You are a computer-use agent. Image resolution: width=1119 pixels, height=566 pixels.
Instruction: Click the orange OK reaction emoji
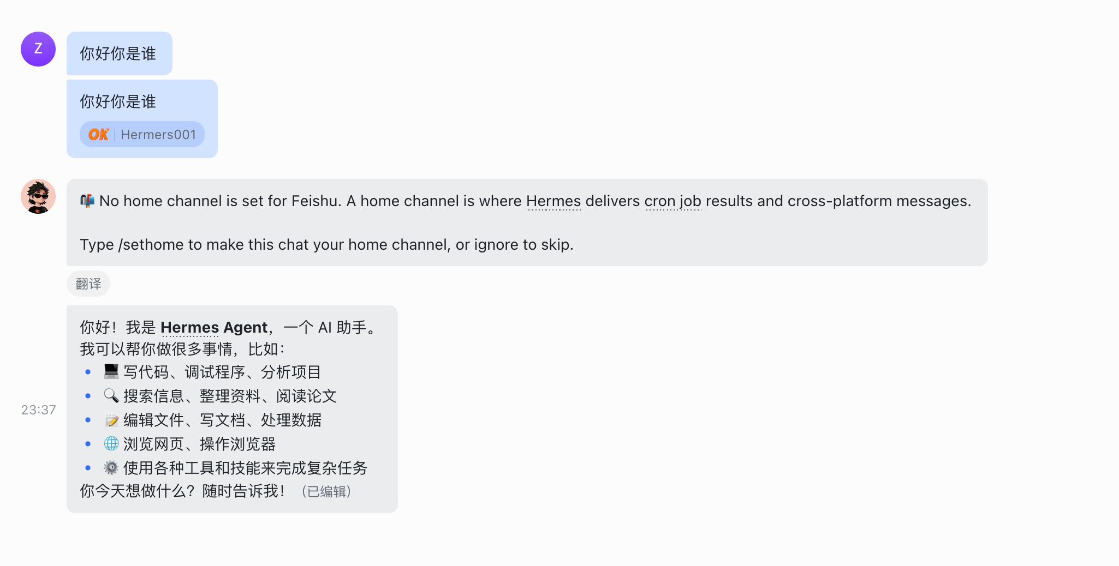[98, 135]
